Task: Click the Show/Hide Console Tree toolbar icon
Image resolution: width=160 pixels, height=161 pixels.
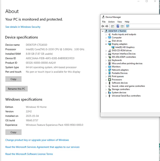Action: [112, 26]
